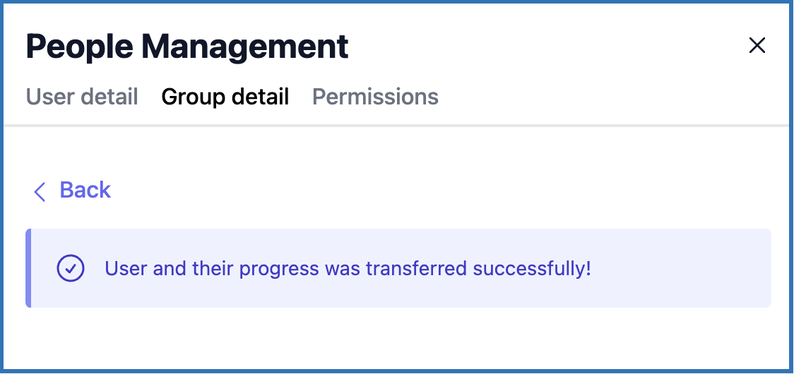Click the blue window border at the bottom

click(396, 370)
